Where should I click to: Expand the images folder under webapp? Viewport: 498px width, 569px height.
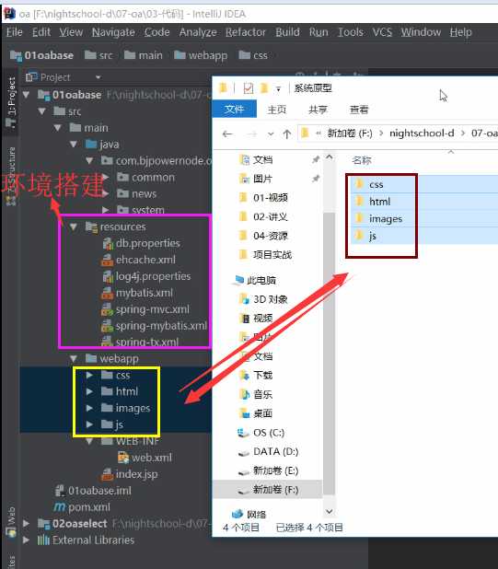[x=89, y=408]
